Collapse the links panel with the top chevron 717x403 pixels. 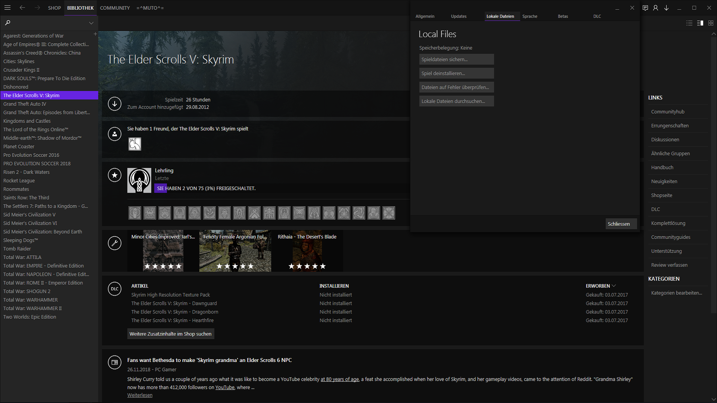pyautogui.click(x=714, y=34)
